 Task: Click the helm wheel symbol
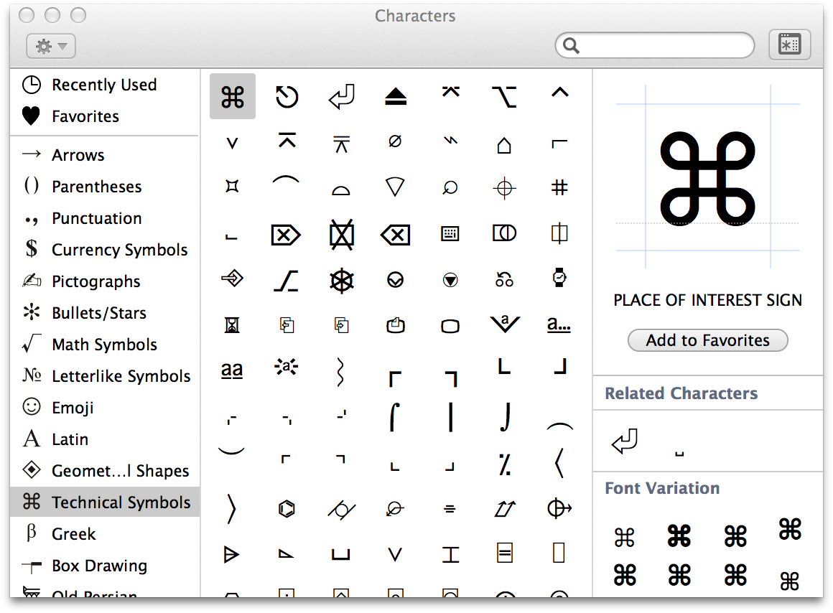340,280
